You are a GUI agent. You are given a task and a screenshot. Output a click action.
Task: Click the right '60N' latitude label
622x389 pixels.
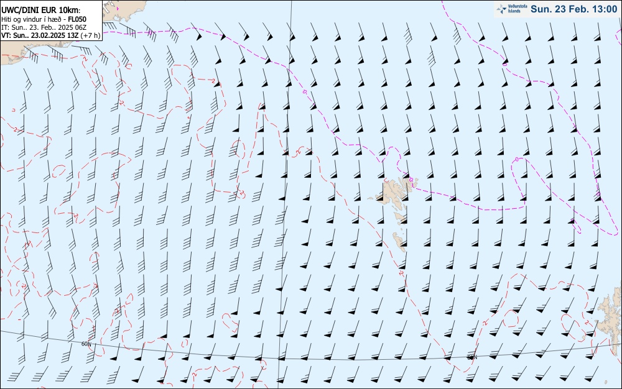(471, 357)
